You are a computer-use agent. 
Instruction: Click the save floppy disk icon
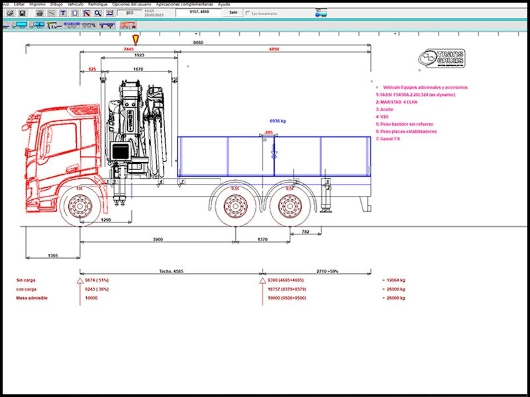22,13
